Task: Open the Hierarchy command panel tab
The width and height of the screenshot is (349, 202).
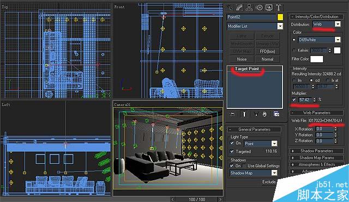Action: point(249,8)
